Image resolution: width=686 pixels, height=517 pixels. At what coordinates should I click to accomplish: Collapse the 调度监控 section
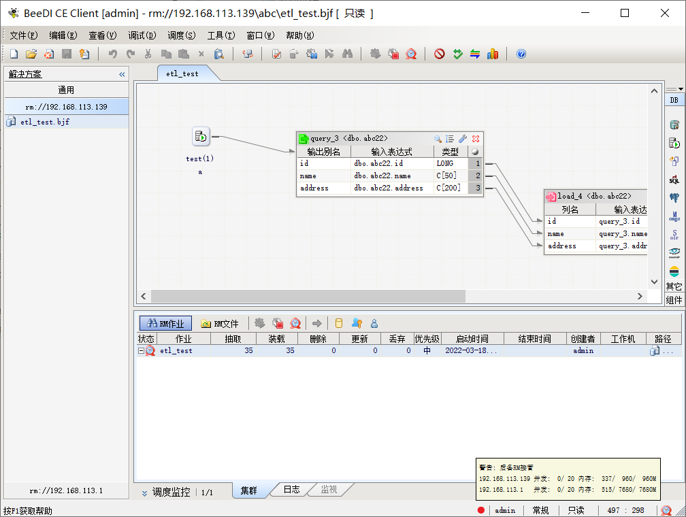pos(144,492)
